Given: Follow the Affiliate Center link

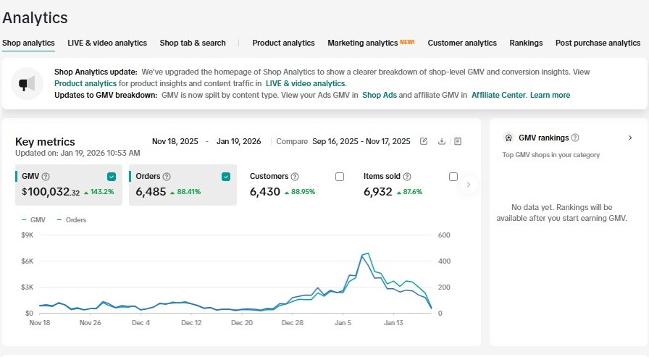Looking at the screenshot, I should (x=498, y=95).
